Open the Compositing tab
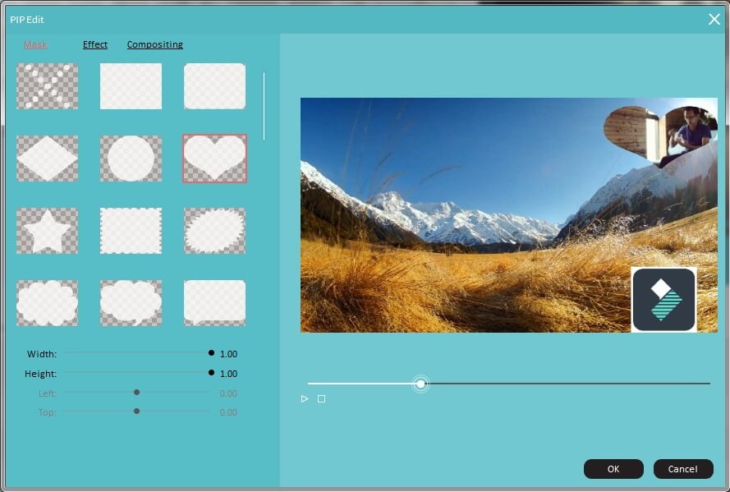The height and width of the screenshot is (492, 730). click(154, 44)
